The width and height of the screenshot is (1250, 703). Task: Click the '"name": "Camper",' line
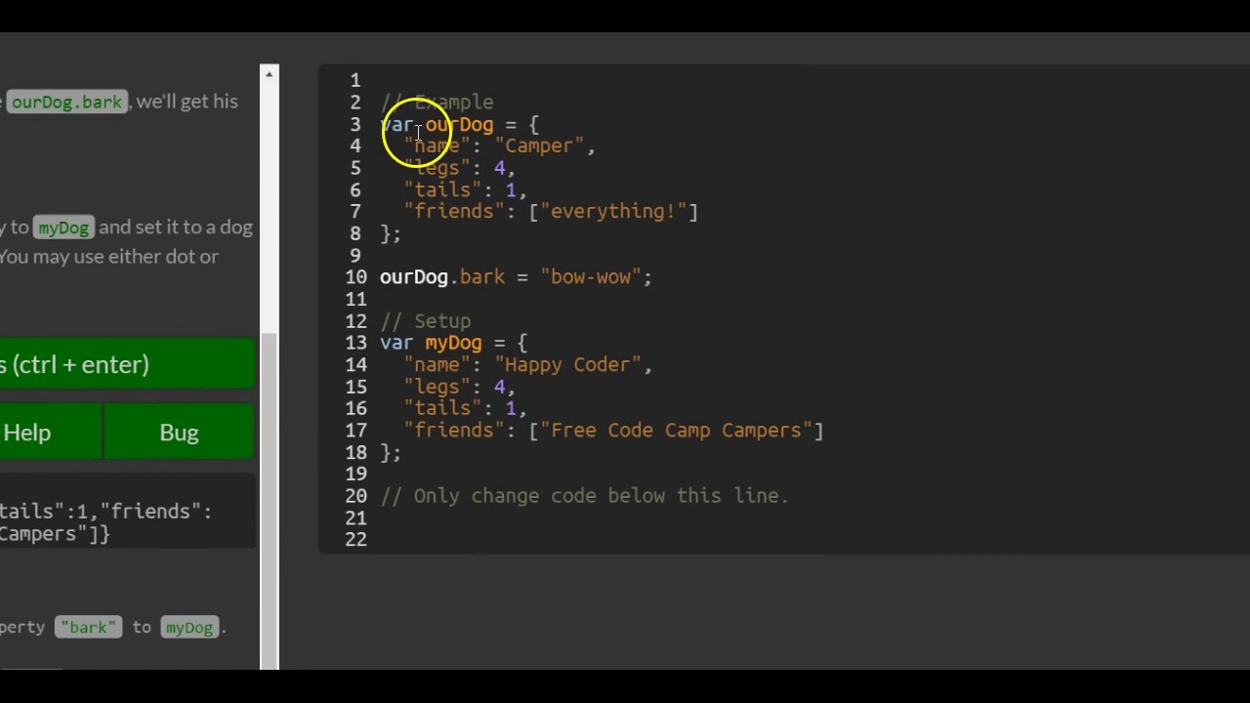[x=499, y=146]
